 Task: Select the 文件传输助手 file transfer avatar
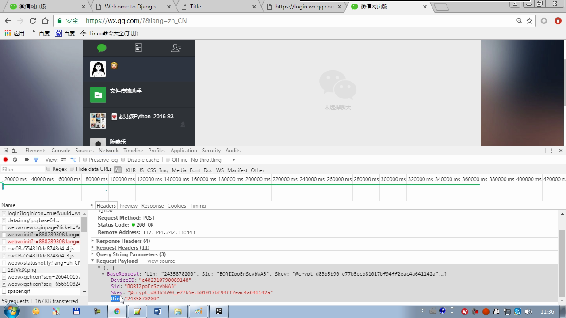click(98, 95)
